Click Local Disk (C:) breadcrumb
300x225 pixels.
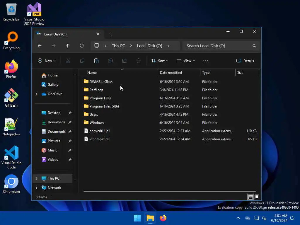(150, 46)
